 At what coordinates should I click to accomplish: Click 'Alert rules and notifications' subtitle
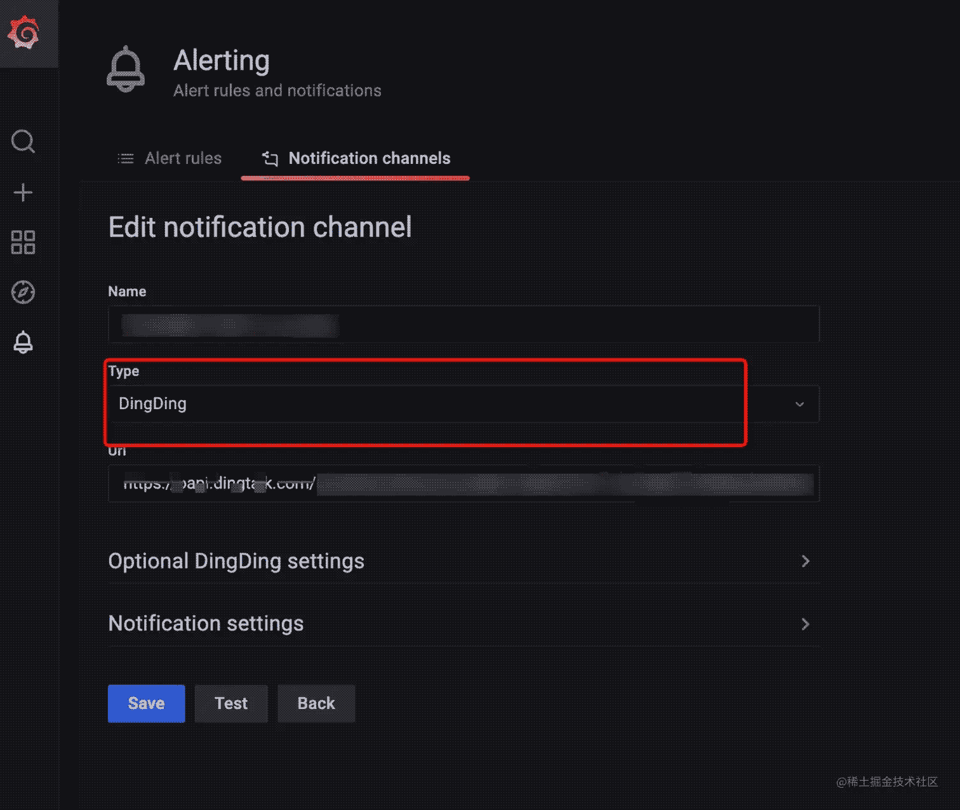coord(277,91)
